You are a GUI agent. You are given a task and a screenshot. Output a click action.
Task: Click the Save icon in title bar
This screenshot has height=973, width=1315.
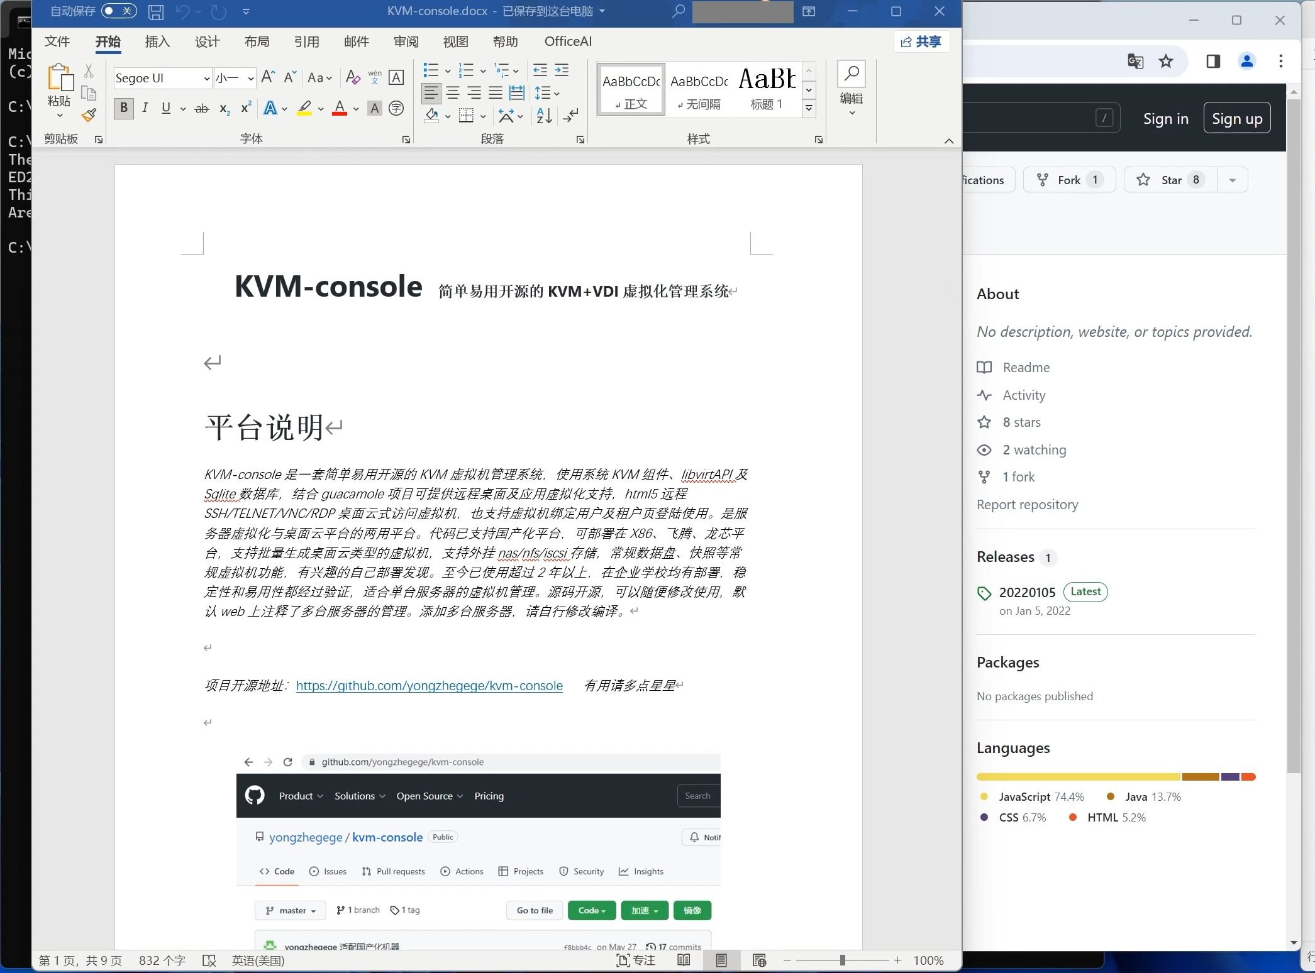[156, 11]
